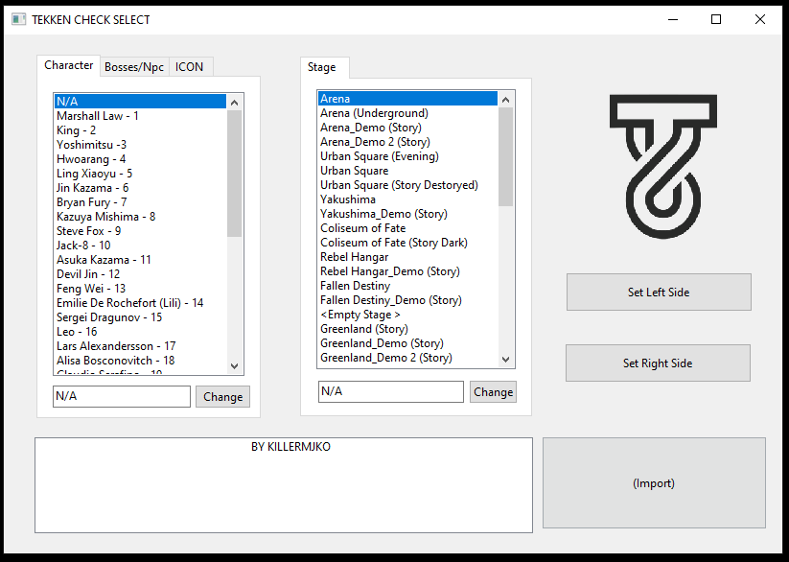Click Change button under stage list
The image size is (789, 562).
[x=493, y=392]
